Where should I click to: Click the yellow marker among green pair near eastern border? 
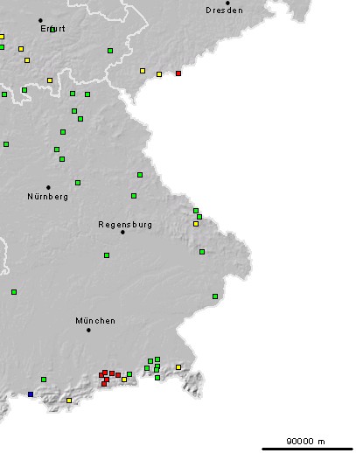[x=196, y=224]
